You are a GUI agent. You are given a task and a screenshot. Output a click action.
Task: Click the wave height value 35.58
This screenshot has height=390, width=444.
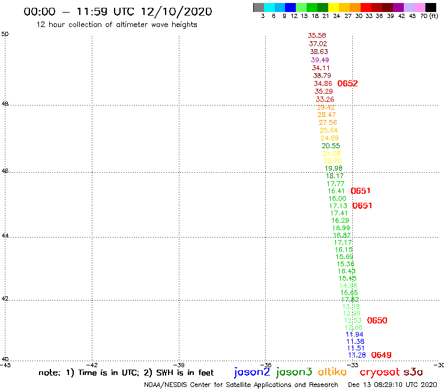317,35
